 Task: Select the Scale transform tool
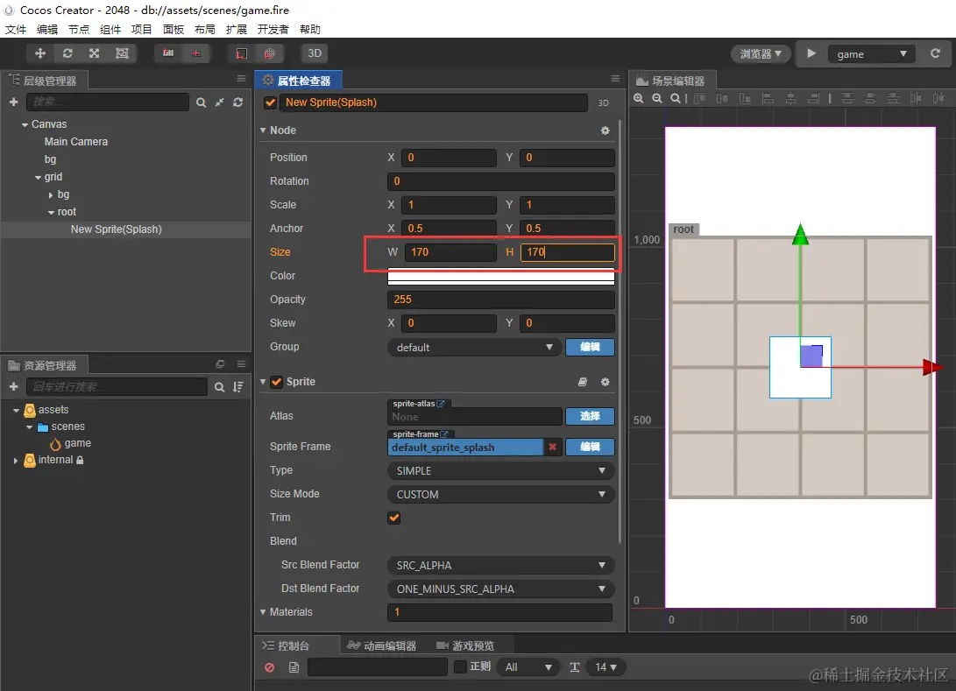click(x=95, y=53)
